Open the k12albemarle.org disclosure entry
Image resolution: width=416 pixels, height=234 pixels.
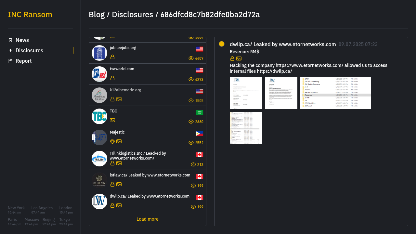click(x=148, y=95)
